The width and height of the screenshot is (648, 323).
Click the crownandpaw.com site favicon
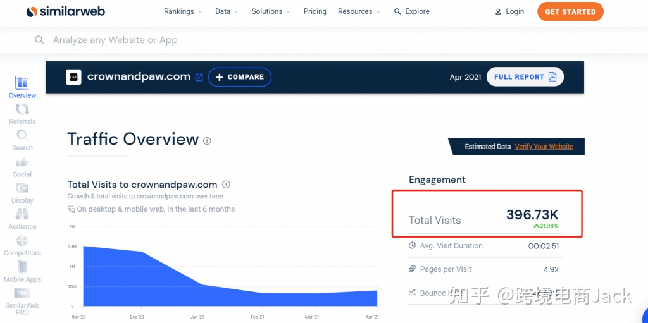[73, 77]
